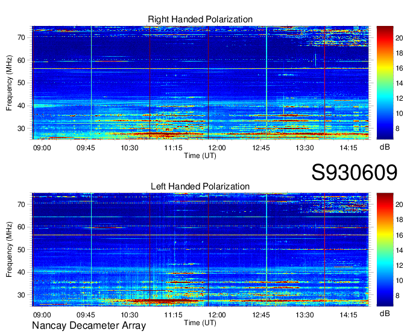This screenshot has width=410, height=333.
Task: Click the dB label under the top colorbar
Action: tap(385, 147)
